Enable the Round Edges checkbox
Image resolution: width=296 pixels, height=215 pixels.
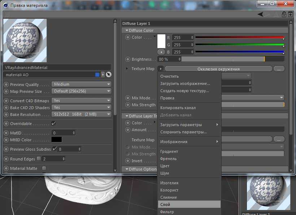[x=39, y=159]
